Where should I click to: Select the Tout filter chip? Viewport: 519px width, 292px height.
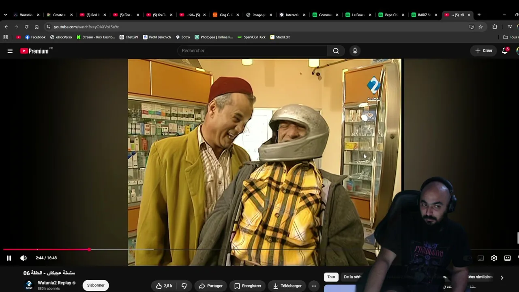[x=331, y=277]
